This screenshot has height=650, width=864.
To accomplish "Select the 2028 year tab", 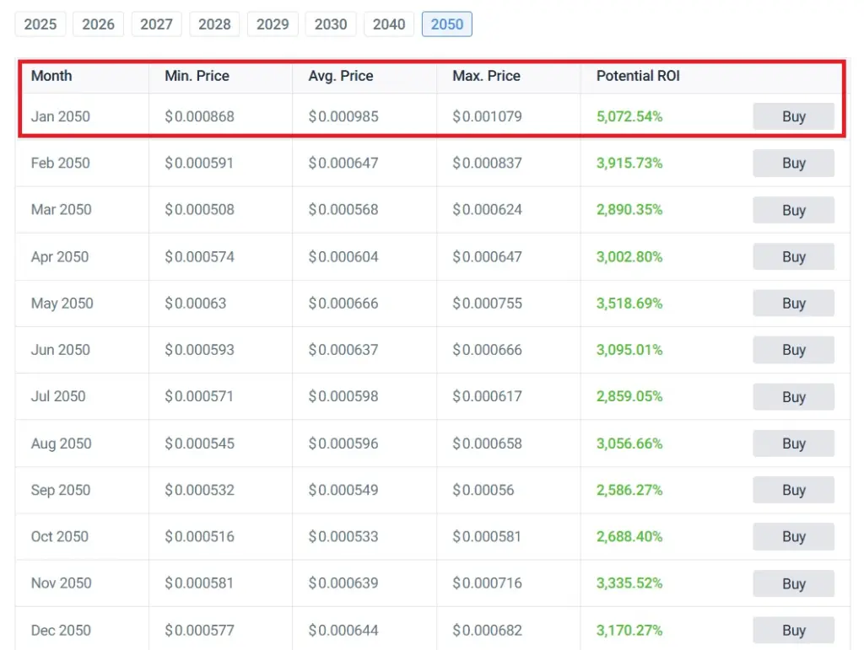I will pyautogui.click(x=214, y=24).
